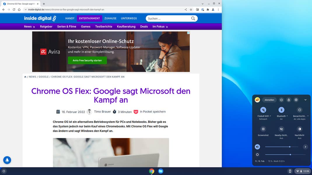Click the user avatar in quick settings
This screenshot has width=312, height=175.
click(257, 100)
